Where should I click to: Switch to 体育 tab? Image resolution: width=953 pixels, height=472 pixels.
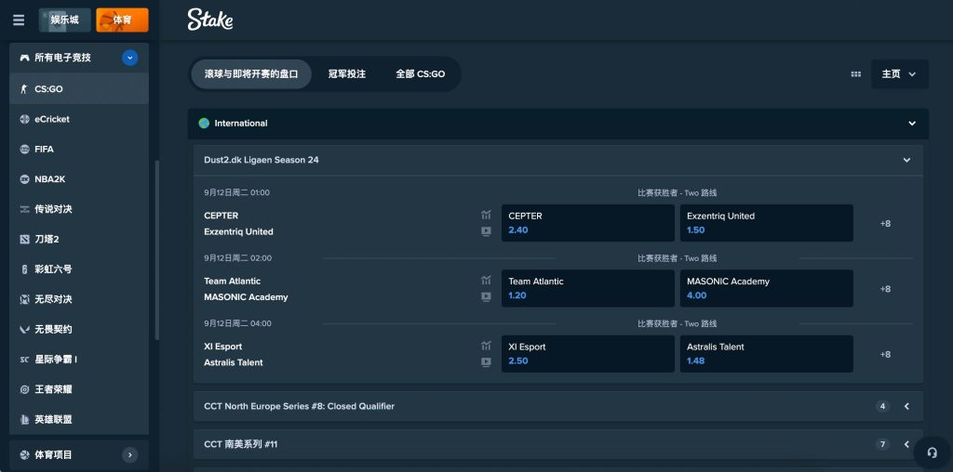[122, 20]
